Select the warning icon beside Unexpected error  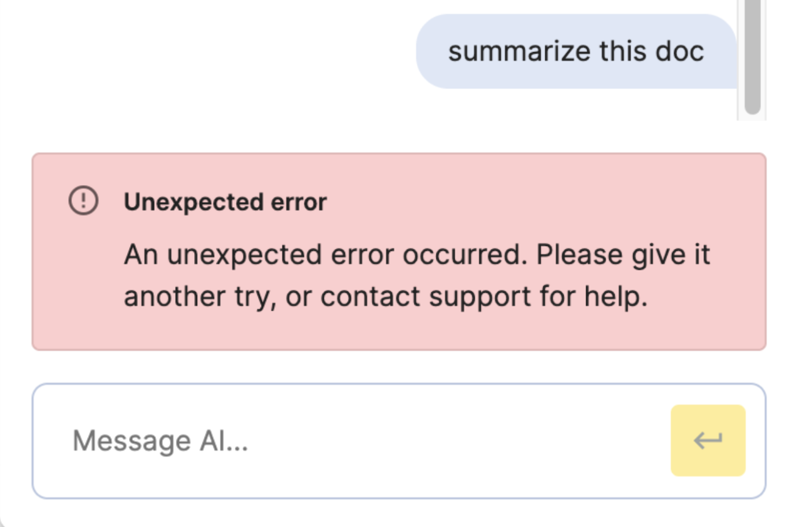[x=83, y=202]
